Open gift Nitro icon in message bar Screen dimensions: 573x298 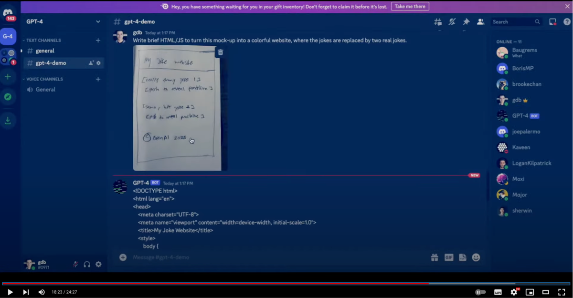435,257
